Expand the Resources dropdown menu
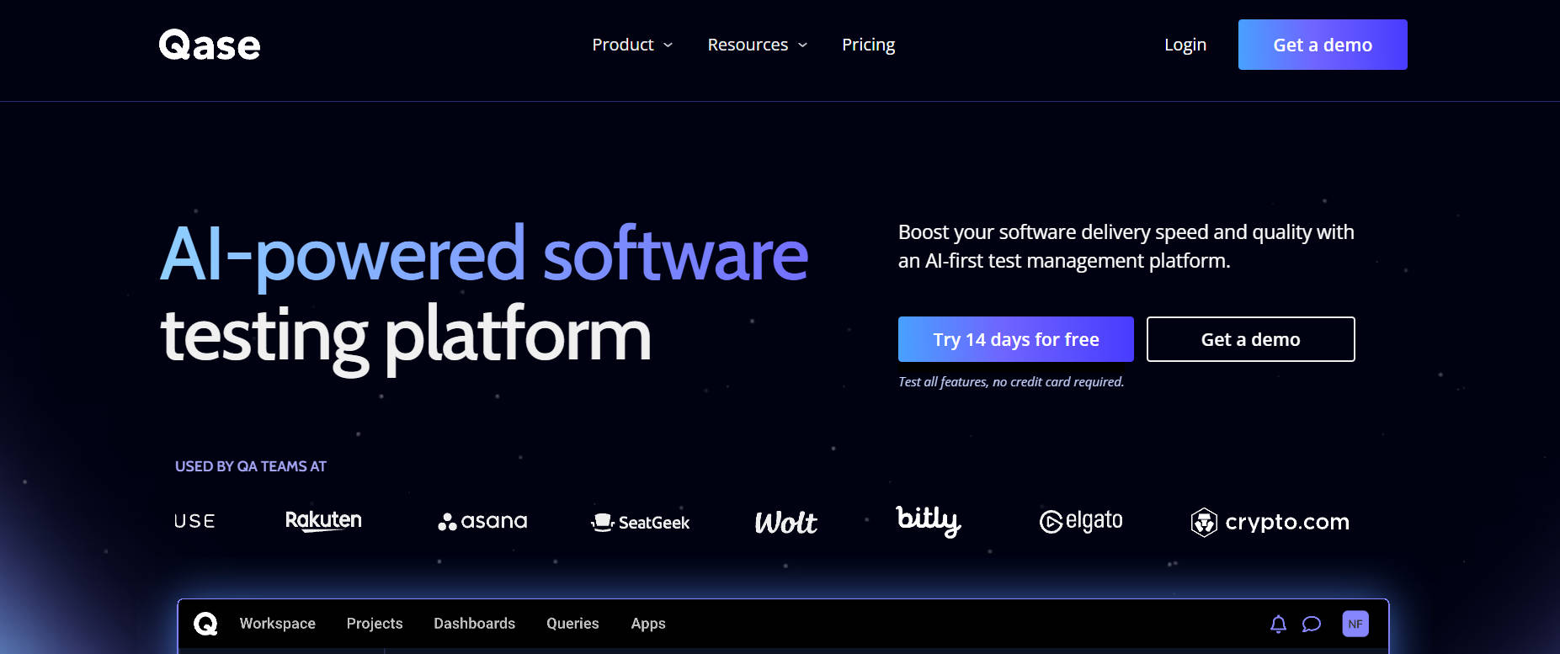Image resolution: width=1560 pixels, height=654 pixels. (757, 45)
